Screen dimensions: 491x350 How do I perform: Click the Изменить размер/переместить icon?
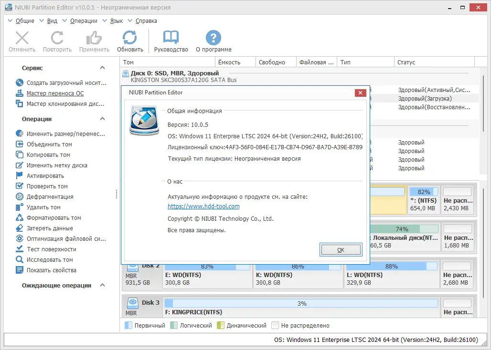20,134
